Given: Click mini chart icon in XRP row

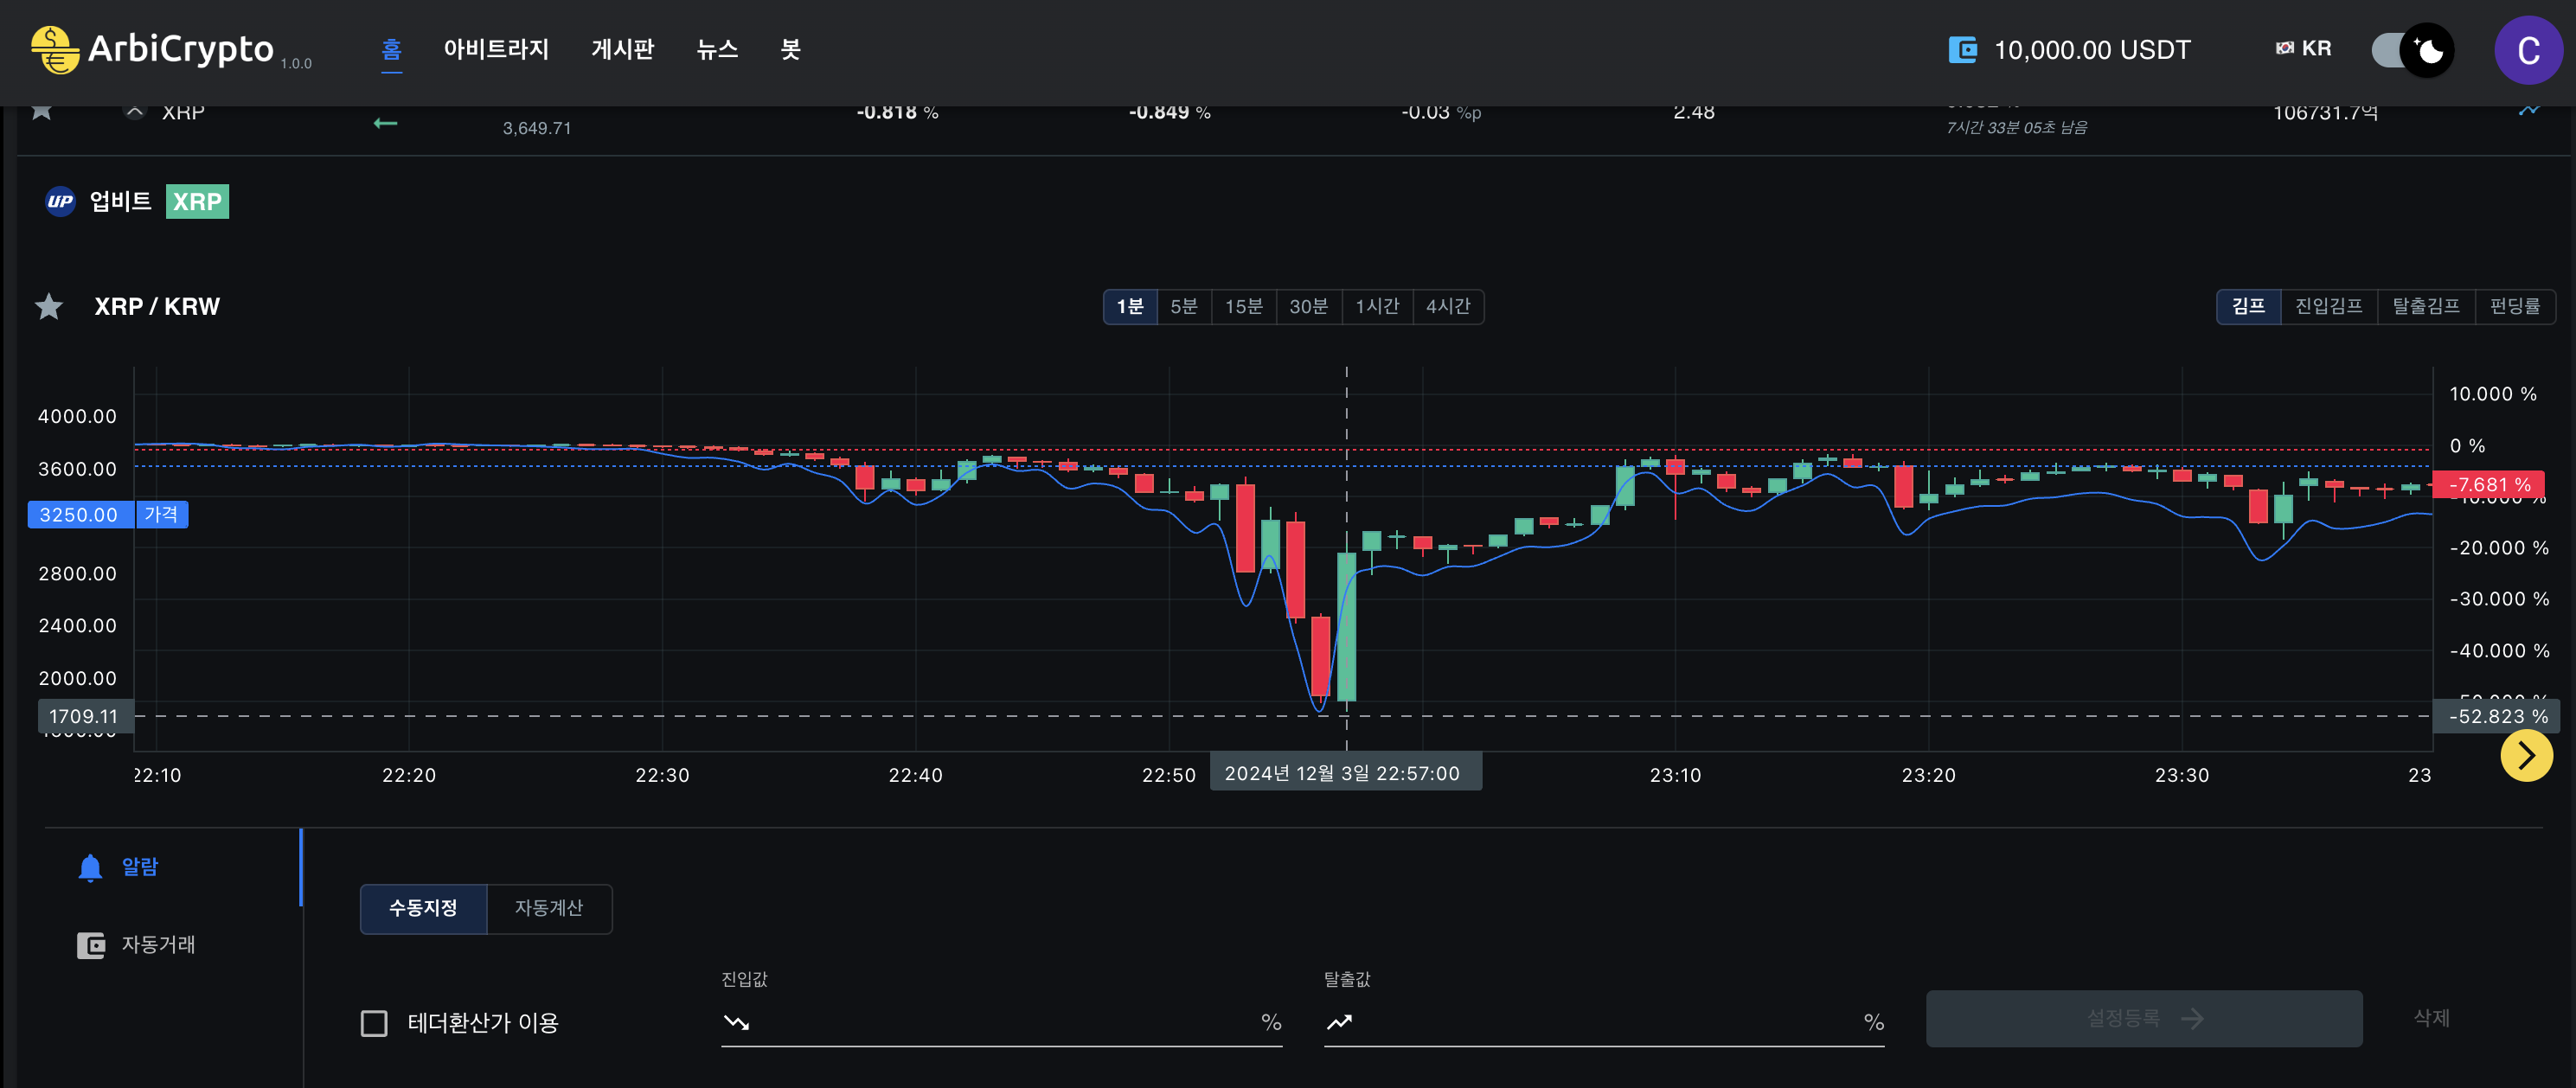Looking at the screenshot, I should point(2529,110).
